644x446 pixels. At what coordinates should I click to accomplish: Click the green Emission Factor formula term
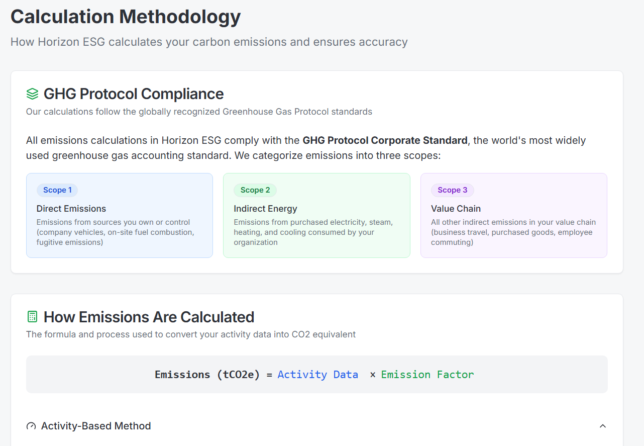tap(427, 375)
